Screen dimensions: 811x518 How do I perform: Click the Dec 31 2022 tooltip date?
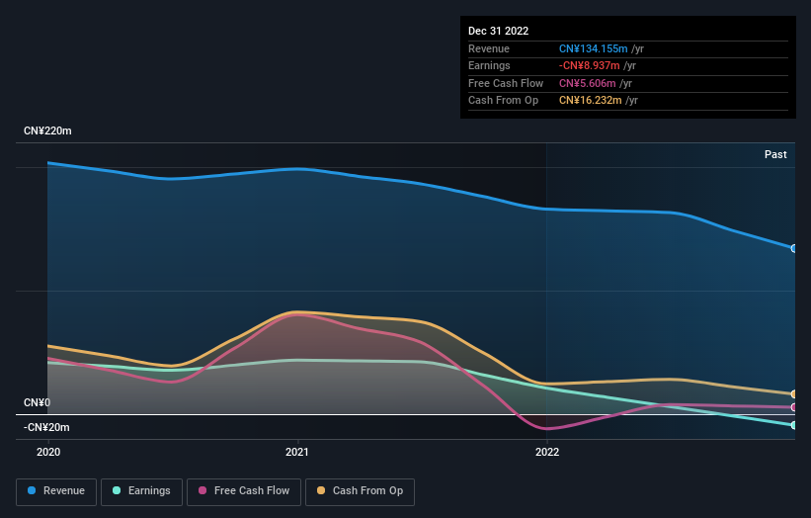498,31
